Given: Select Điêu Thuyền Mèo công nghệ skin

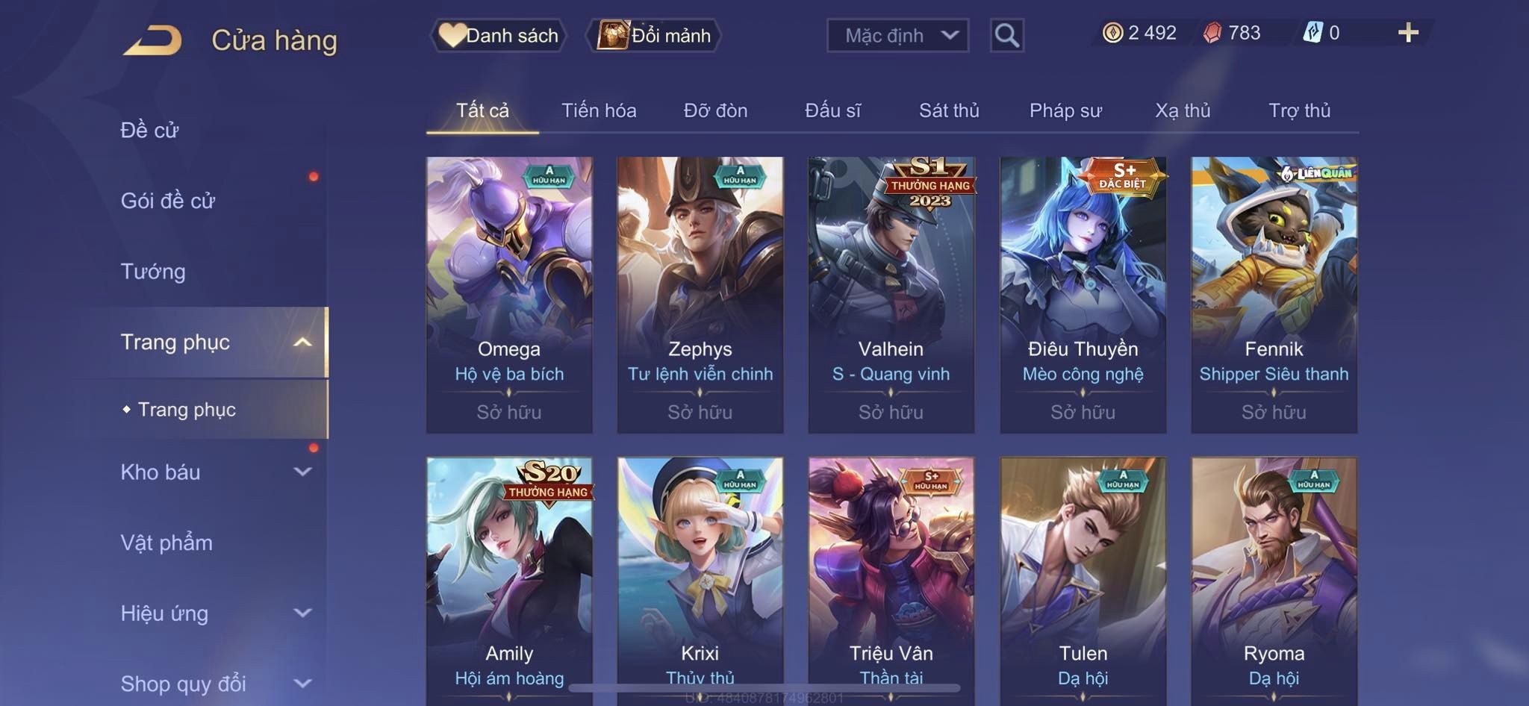Looking at the screenshot, I should click(1083, 295).
